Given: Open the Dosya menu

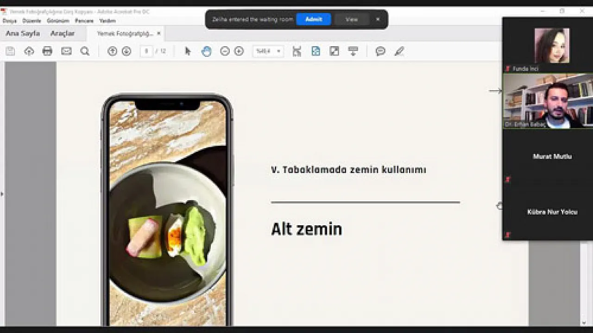Looking at the screenshot, I should pyautogui.click(x=10, y=21).
